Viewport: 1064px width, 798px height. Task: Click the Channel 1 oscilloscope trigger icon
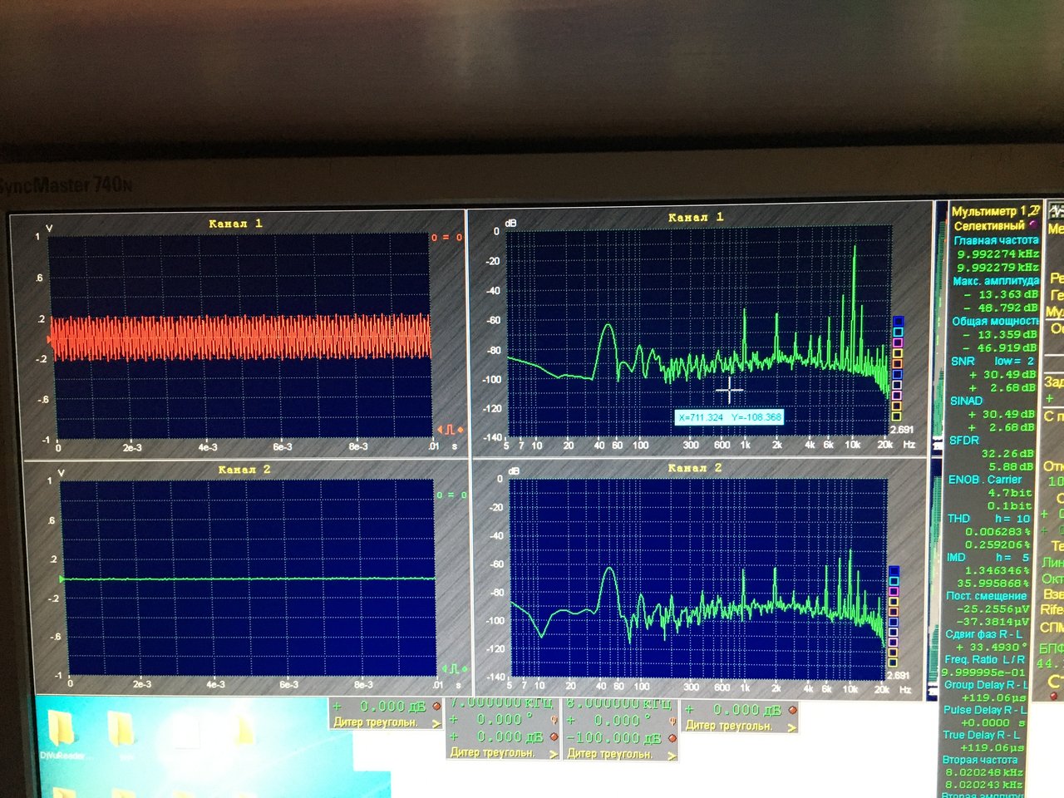tap(450, 429)
